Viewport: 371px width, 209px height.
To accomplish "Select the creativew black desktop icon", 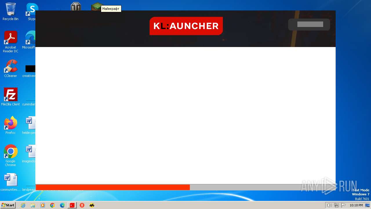I will [x=29, y=71].
